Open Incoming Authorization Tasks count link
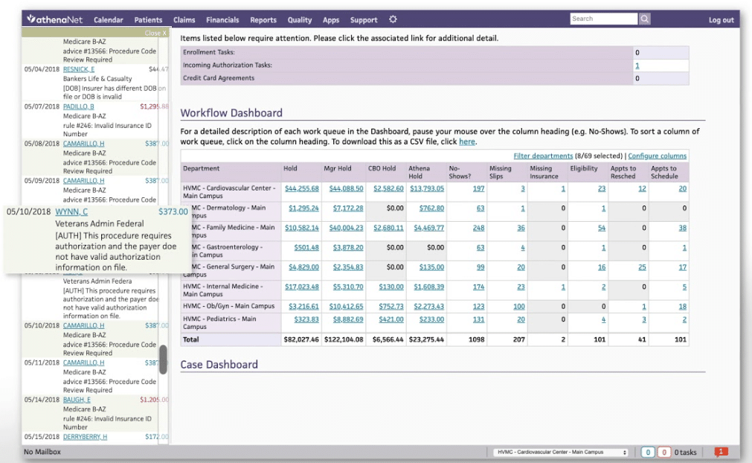 637,66
